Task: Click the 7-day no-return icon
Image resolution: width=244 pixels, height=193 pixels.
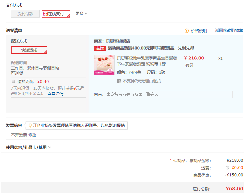Action: 119,81
